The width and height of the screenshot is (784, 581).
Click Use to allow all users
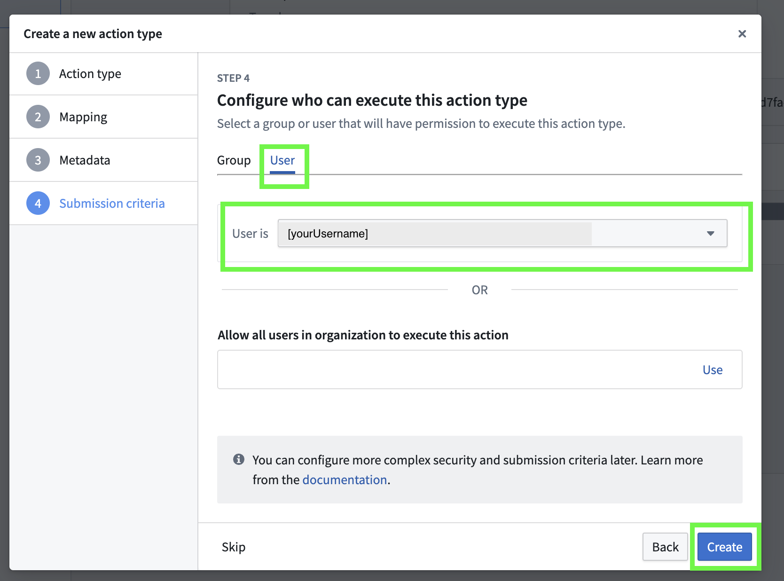click(713, 369)
